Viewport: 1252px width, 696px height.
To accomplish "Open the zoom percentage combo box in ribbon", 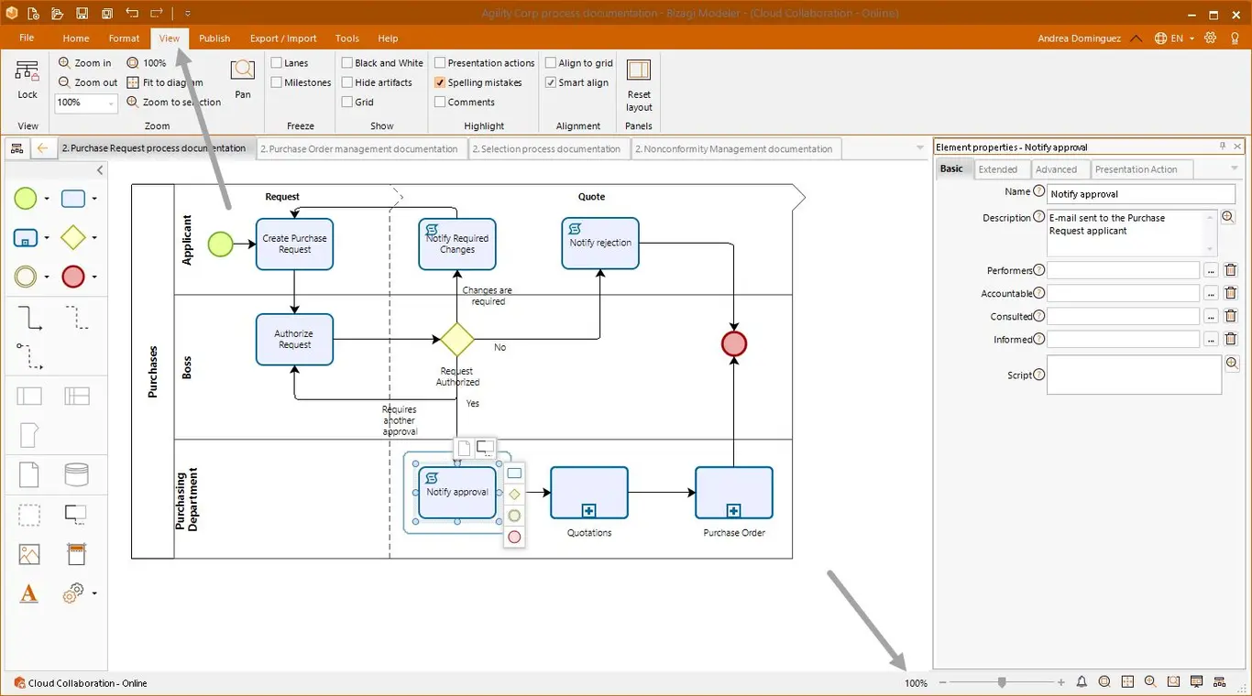I will [86, 103].
